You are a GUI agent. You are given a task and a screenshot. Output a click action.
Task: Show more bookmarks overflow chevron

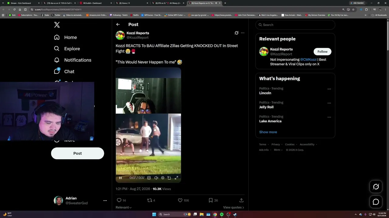[x=366, y=15]
